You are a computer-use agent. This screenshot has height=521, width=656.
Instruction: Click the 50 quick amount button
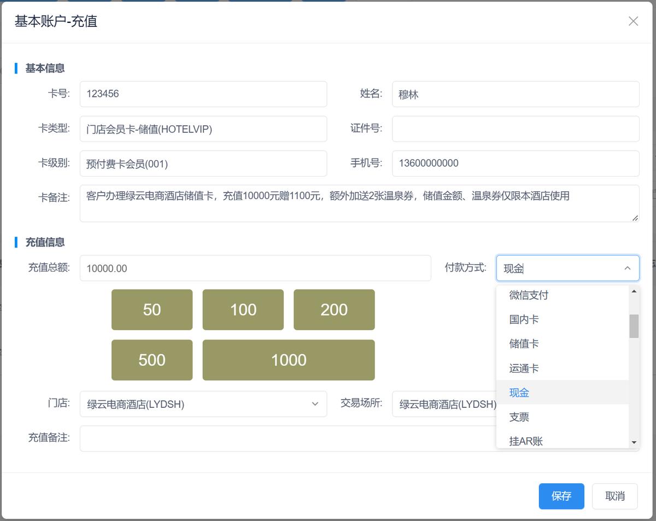(x=151, y=309)
